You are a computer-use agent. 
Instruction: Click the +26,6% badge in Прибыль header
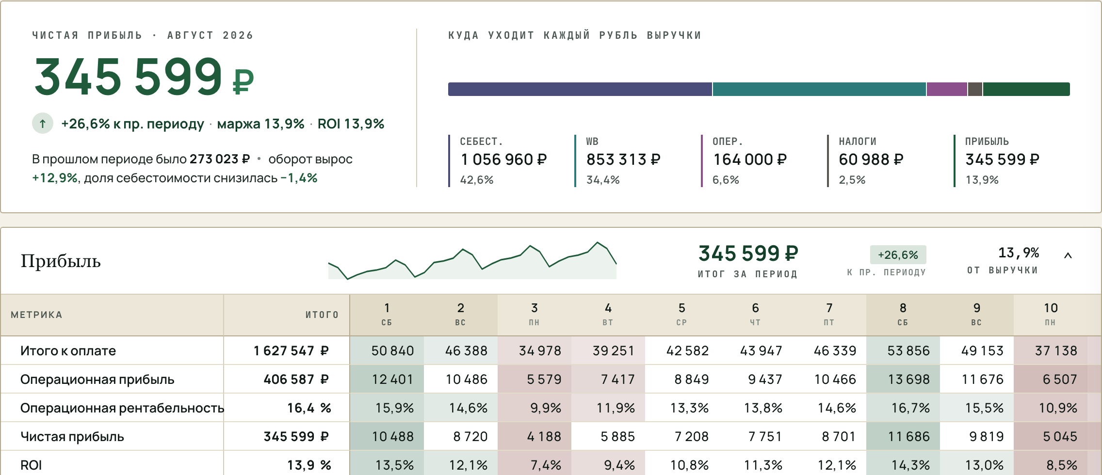[898, 255]
